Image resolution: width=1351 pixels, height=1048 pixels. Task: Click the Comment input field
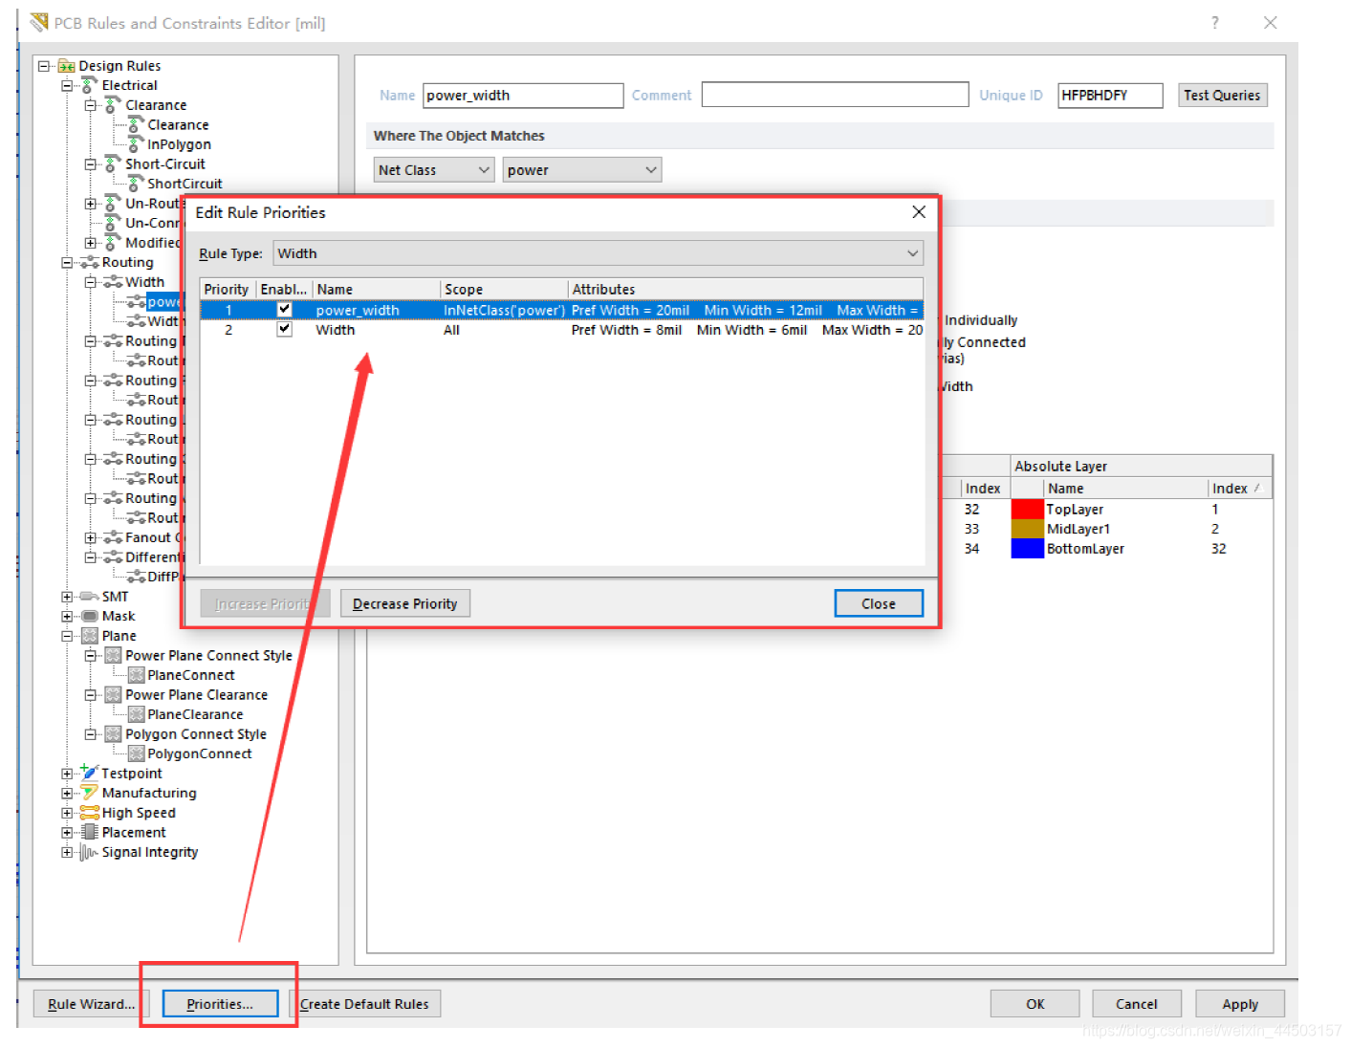click(834, 95)
